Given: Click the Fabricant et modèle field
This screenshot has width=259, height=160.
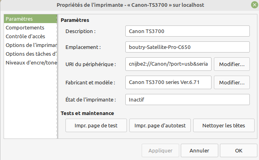Looking at the screenshot, I should pyautogui.click(x=168, y=82).
